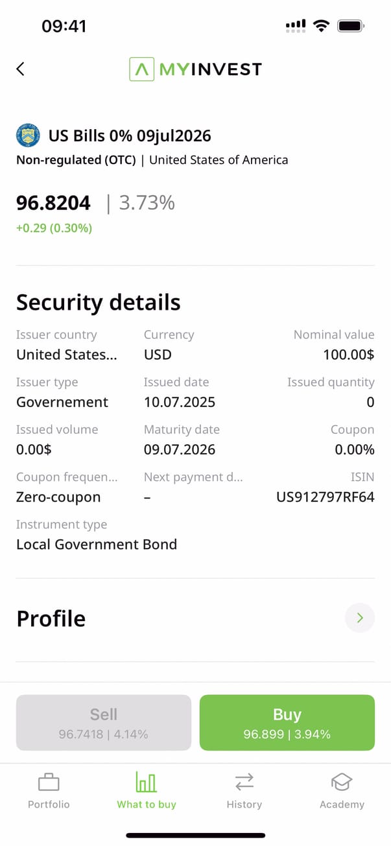Tap the MyInvest logo
Image resolution: width=391 pixels, height=846 pixels.
pyautogui.click(x=195, y=69)
